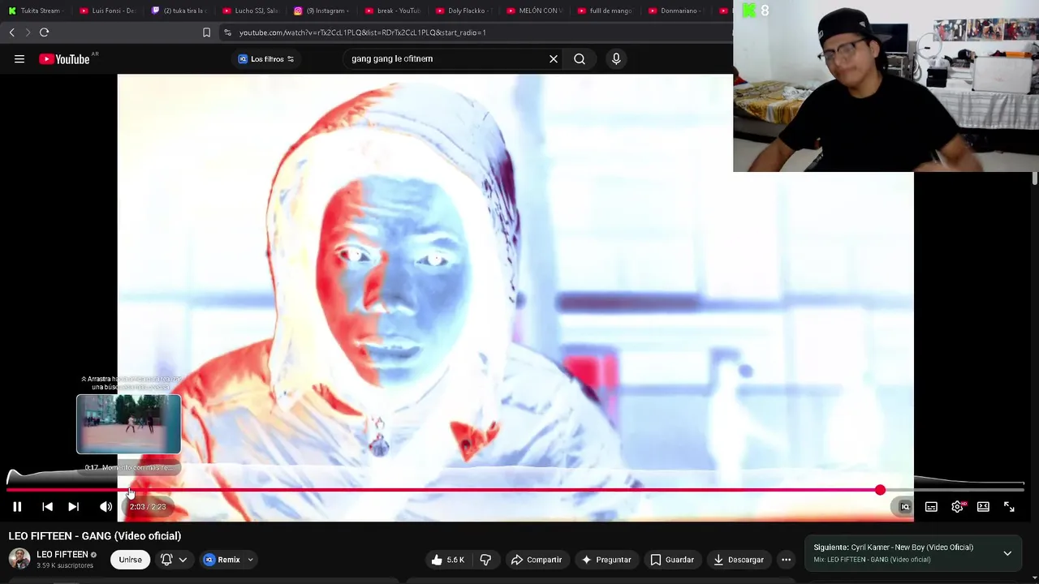Toggle subtitles on the player
The image size is (1039, 584).
tap(931, 507)
